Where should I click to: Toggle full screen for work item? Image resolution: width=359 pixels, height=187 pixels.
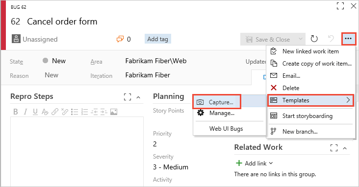[340, 6]
